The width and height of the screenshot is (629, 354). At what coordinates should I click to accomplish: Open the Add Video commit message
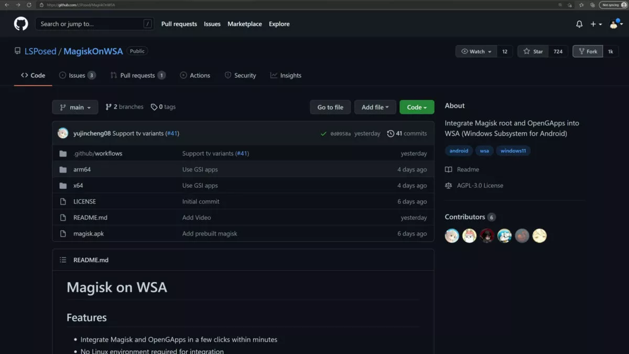197,218
